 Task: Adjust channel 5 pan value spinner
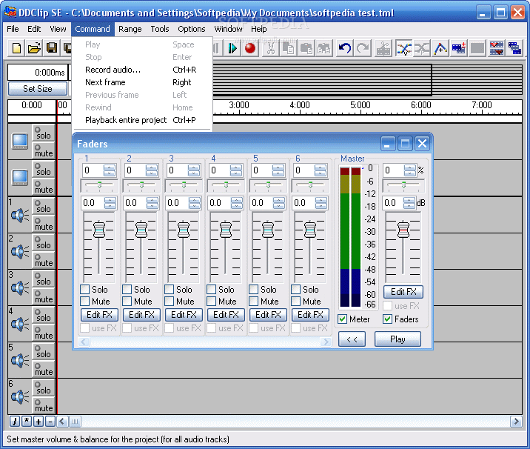click(278, 170)
